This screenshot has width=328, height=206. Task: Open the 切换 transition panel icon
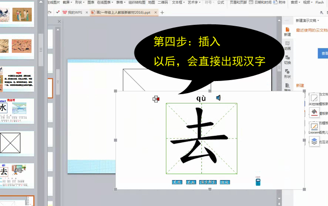287,59
